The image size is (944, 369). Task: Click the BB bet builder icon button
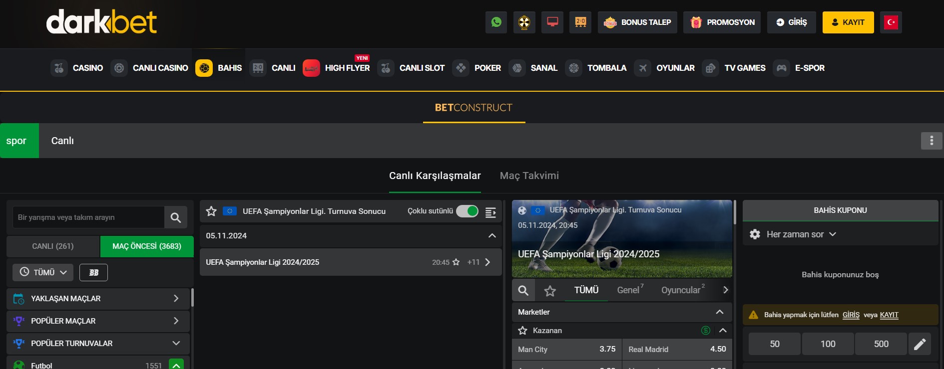pyautogui.click(x=94, y=272)
